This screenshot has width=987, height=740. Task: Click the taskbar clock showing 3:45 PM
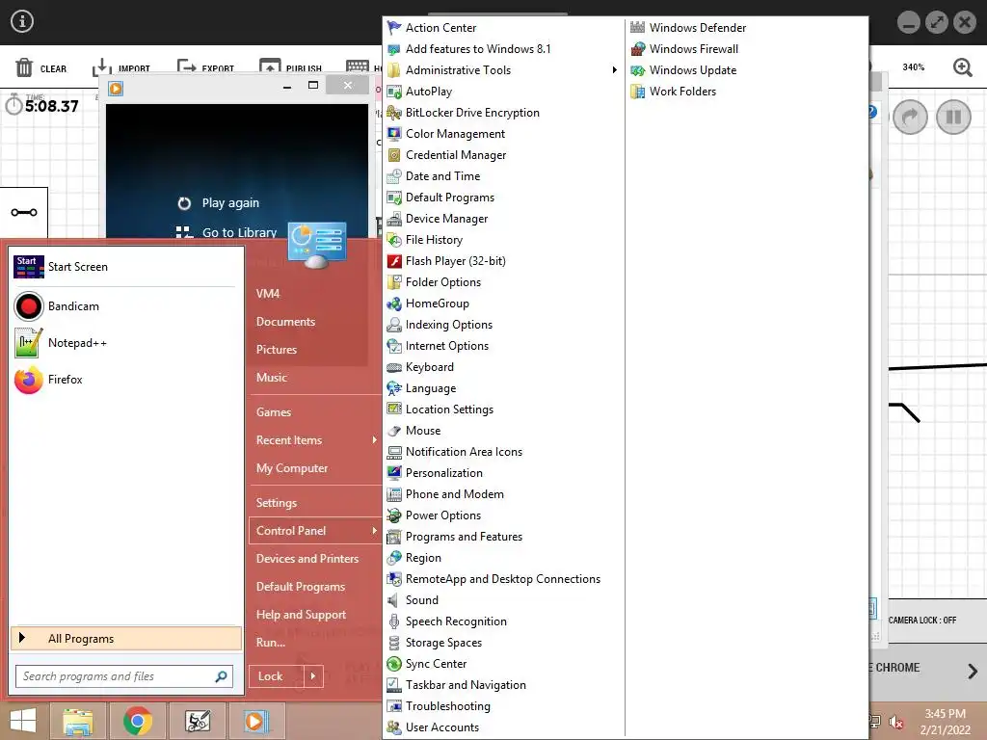(945, 722)
